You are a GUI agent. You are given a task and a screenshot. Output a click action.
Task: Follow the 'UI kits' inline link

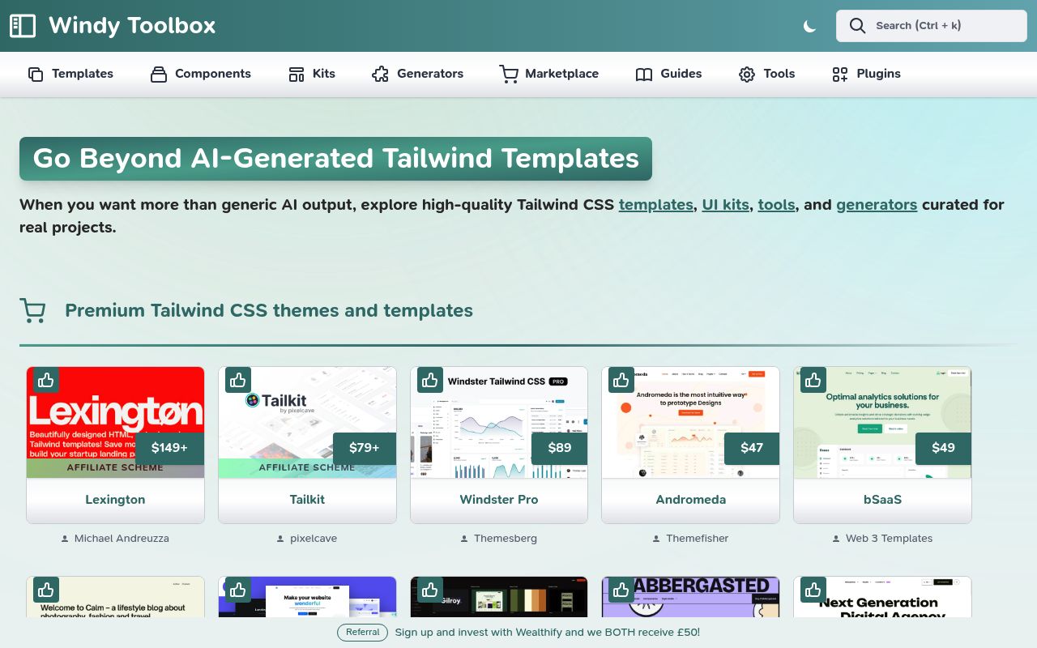[725, 205]
